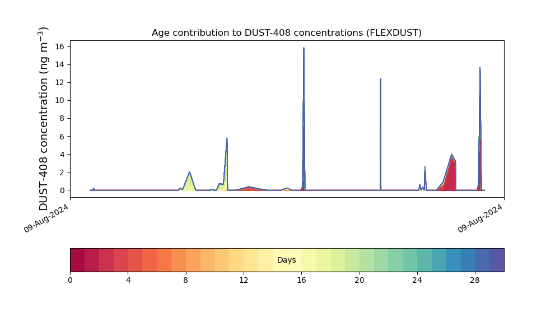
Task: Click the tallest spike reaching nearly 16
Action: 304,50
